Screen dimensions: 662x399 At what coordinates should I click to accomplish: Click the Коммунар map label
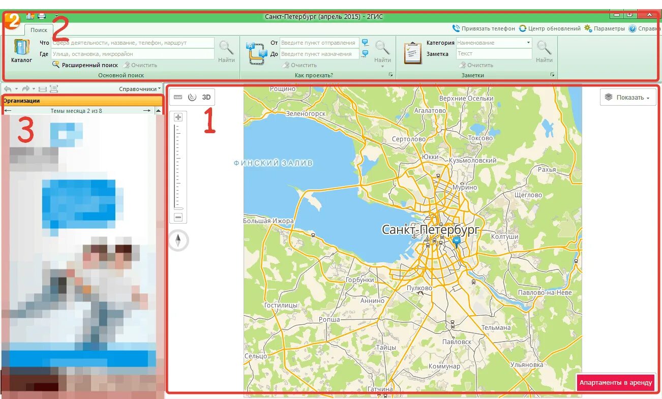pyautogui.click(x=444, y=366)
